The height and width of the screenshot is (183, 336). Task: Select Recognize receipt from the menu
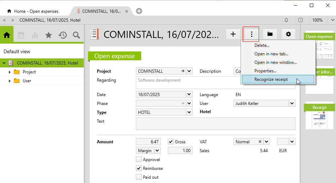click(x=271, y=79)
